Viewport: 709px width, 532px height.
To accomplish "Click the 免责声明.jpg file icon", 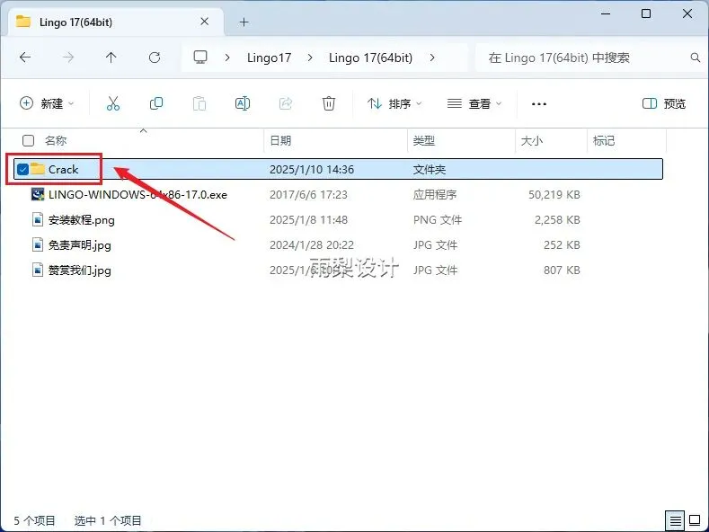I will 38,244.
